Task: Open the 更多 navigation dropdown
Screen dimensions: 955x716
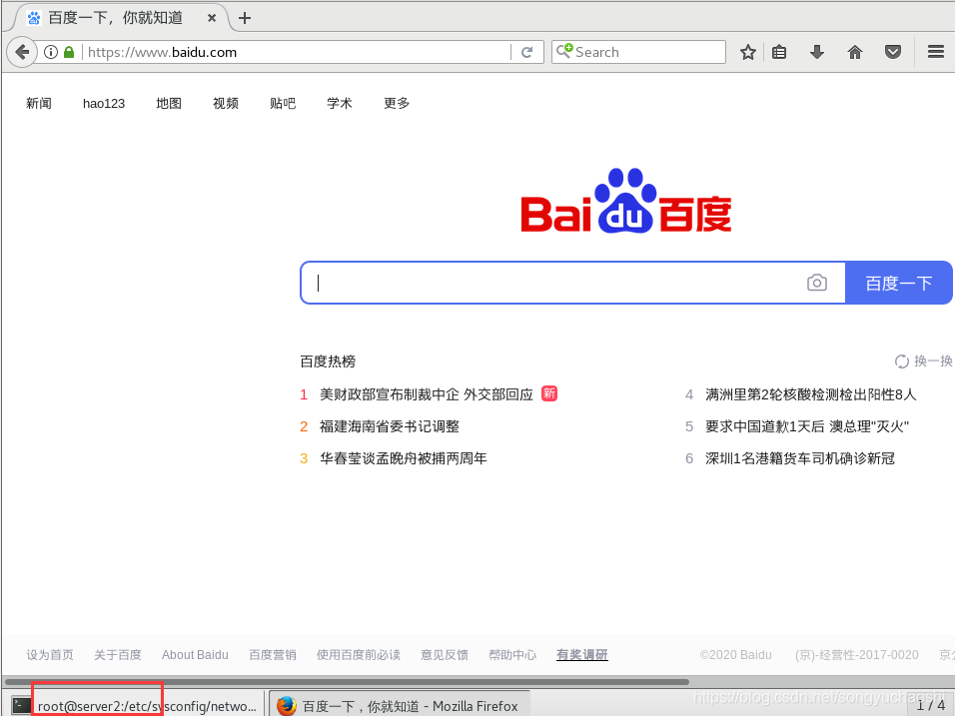Action: coord(396,103)
